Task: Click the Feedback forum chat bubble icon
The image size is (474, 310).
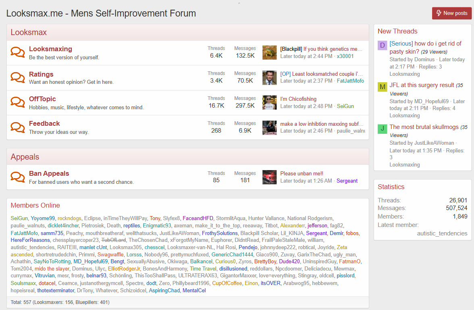Action: coord(18,127)
